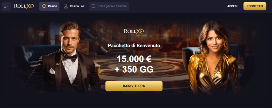
Task: Select the Casinò tab label
Action: click(53, 6)
